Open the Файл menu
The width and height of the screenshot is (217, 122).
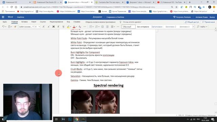(5, 22)
